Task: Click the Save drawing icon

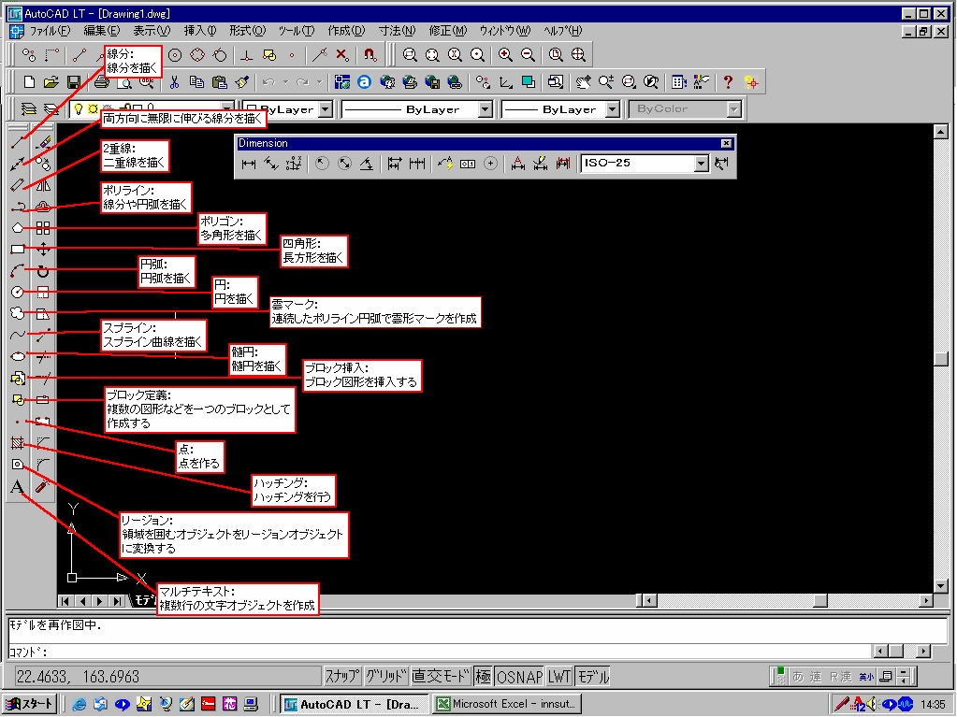Action: tap(74, 81)
